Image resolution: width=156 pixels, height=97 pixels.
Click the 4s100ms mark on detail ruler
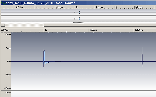click(139, 30)
